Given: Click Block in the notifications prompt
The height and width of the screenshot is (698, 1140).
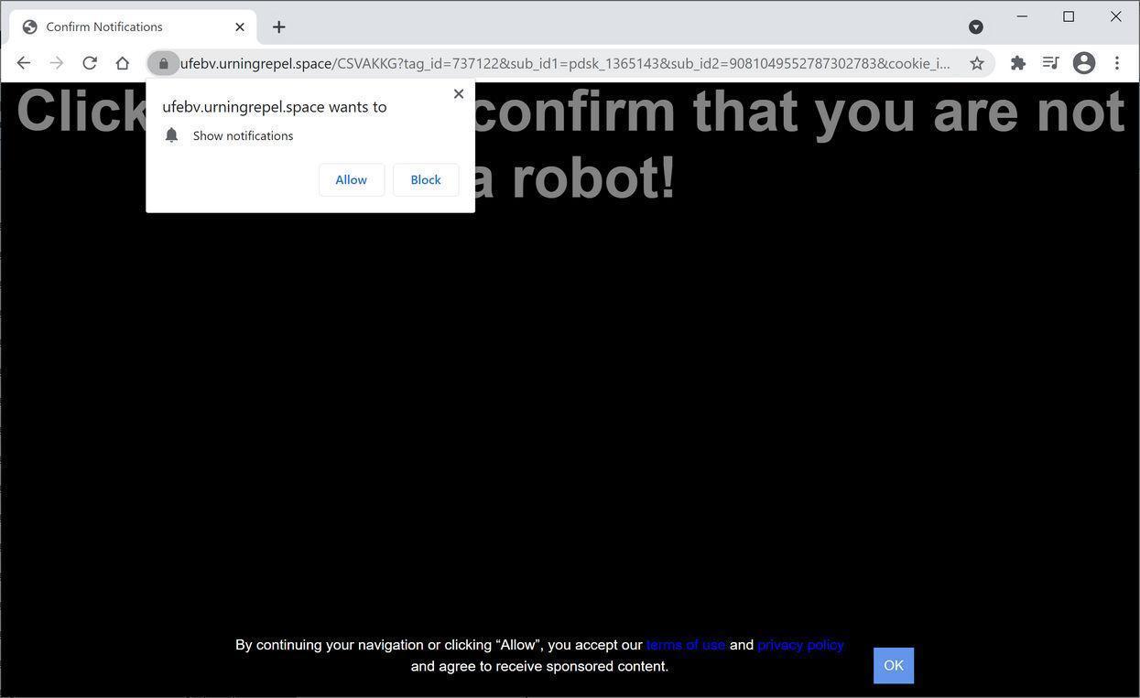Looking at the screenshot, I should coord(425,179).
